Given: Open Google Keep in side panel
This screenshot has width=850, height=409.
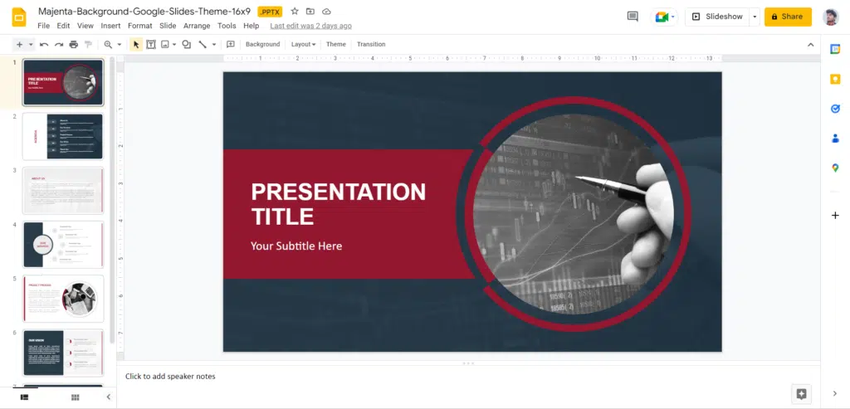Looking at the screenshot, I should point(835,79).
